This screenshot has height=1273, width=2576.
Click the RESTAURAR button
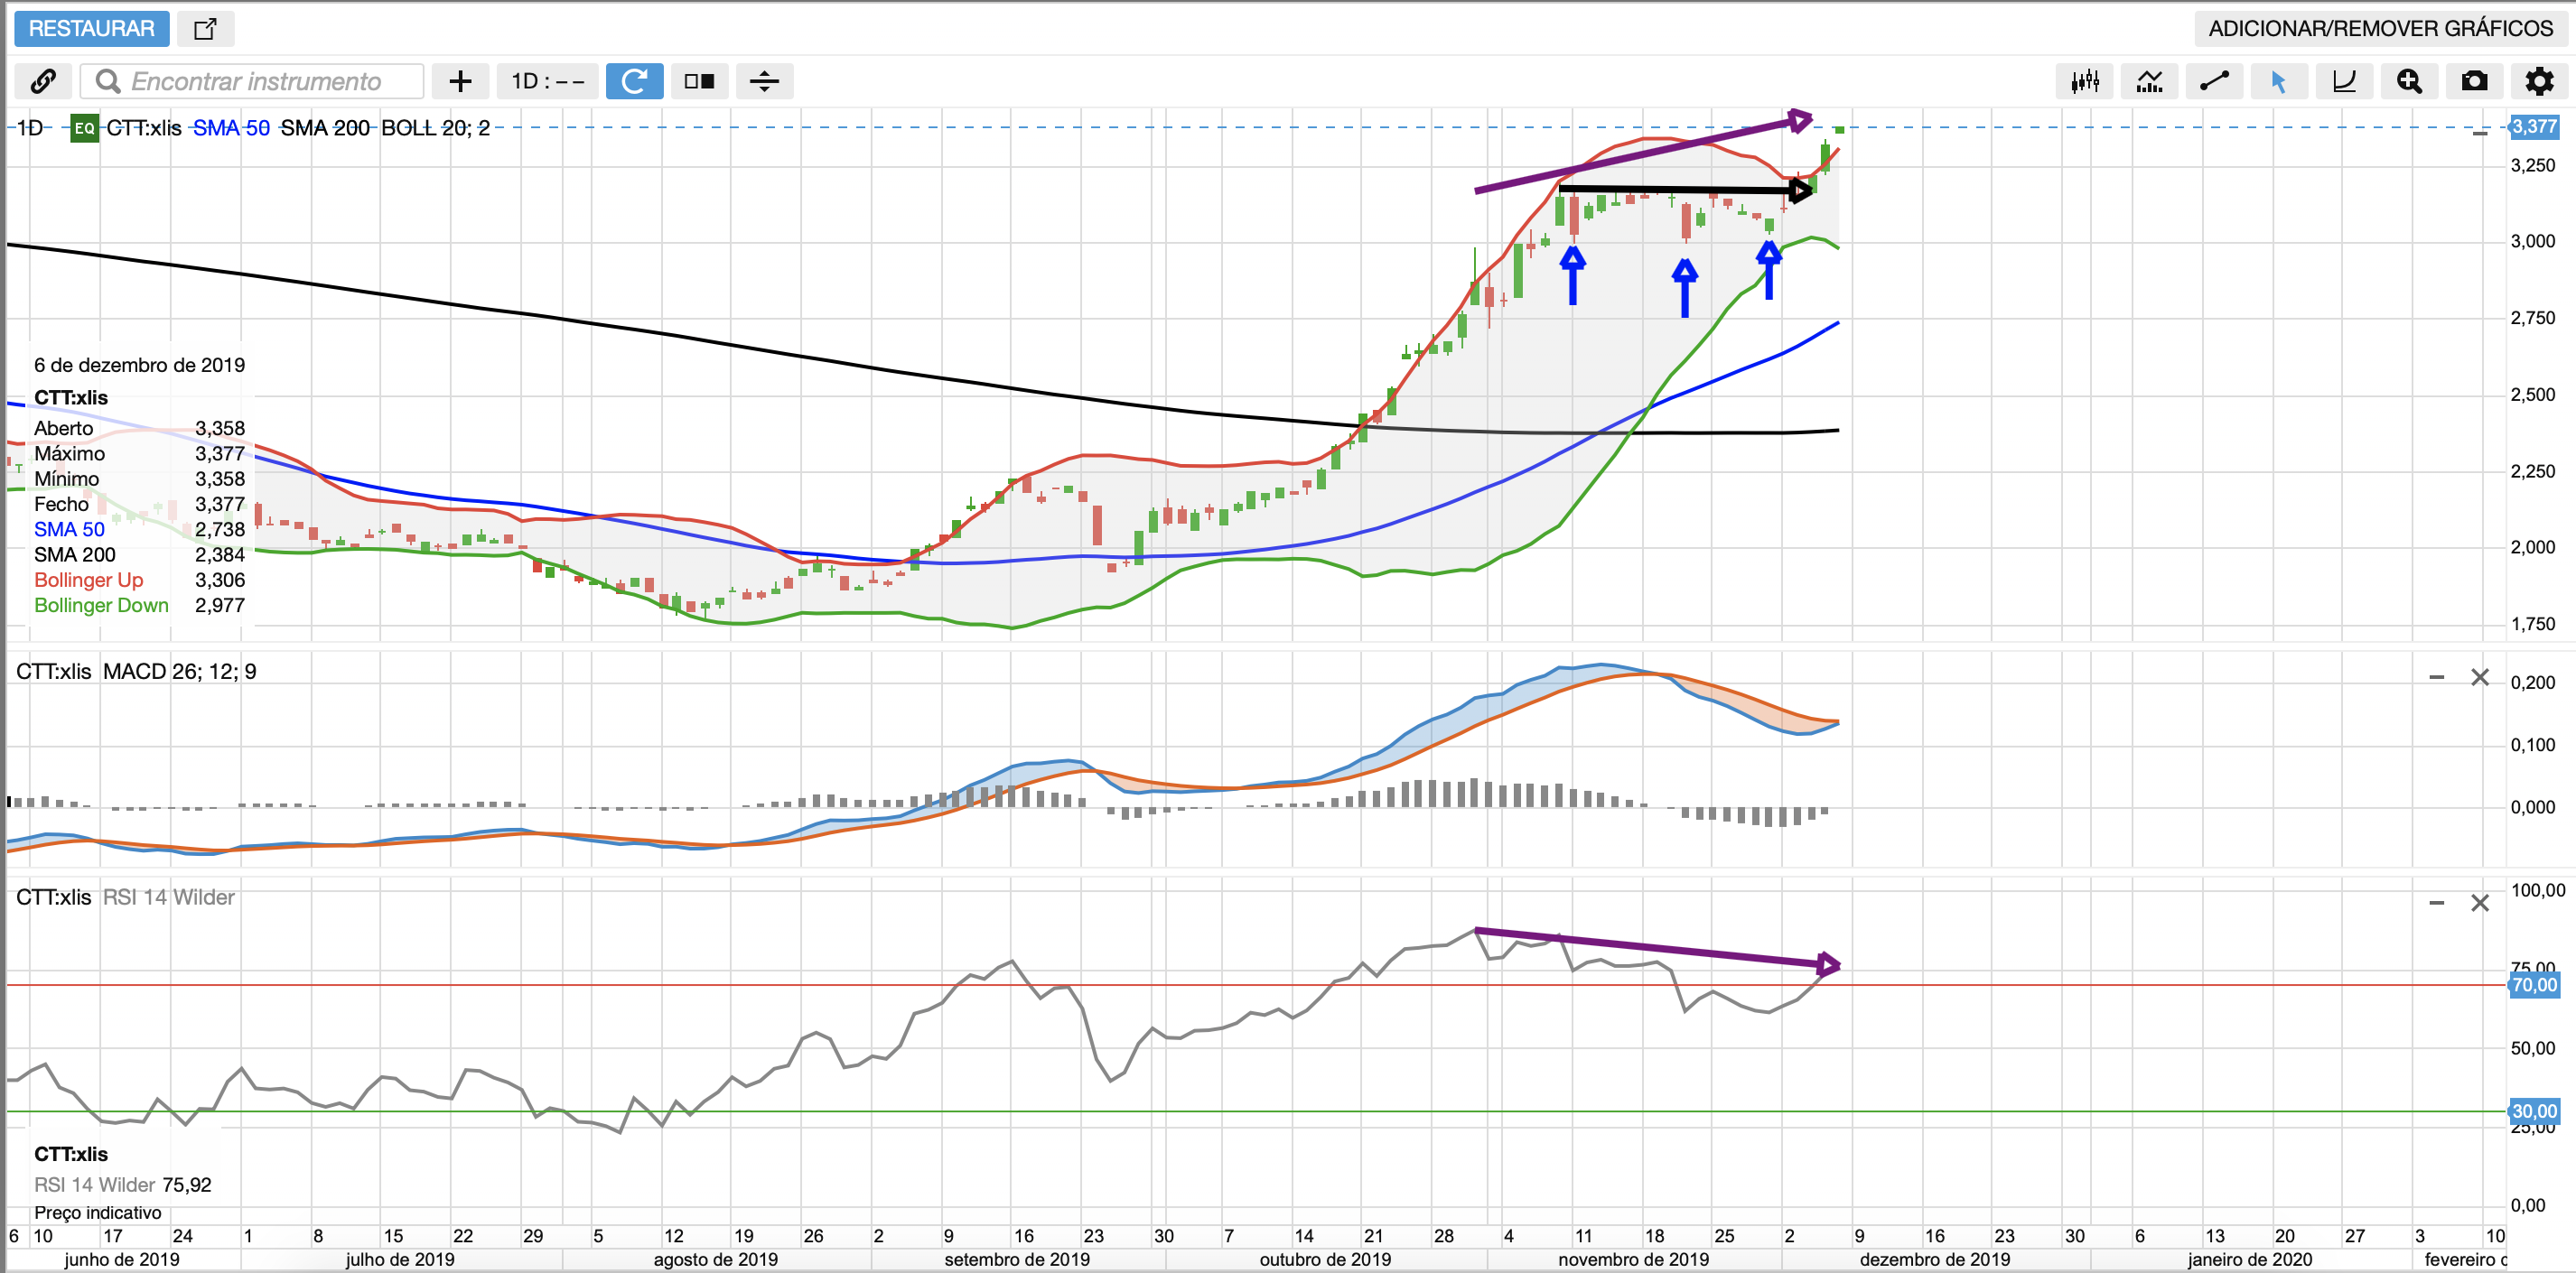click(91, 28)
